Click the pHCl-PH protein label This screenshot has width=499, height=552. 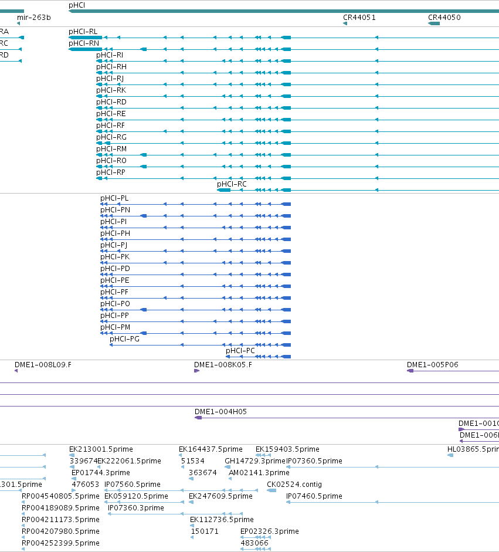point(116,233)
